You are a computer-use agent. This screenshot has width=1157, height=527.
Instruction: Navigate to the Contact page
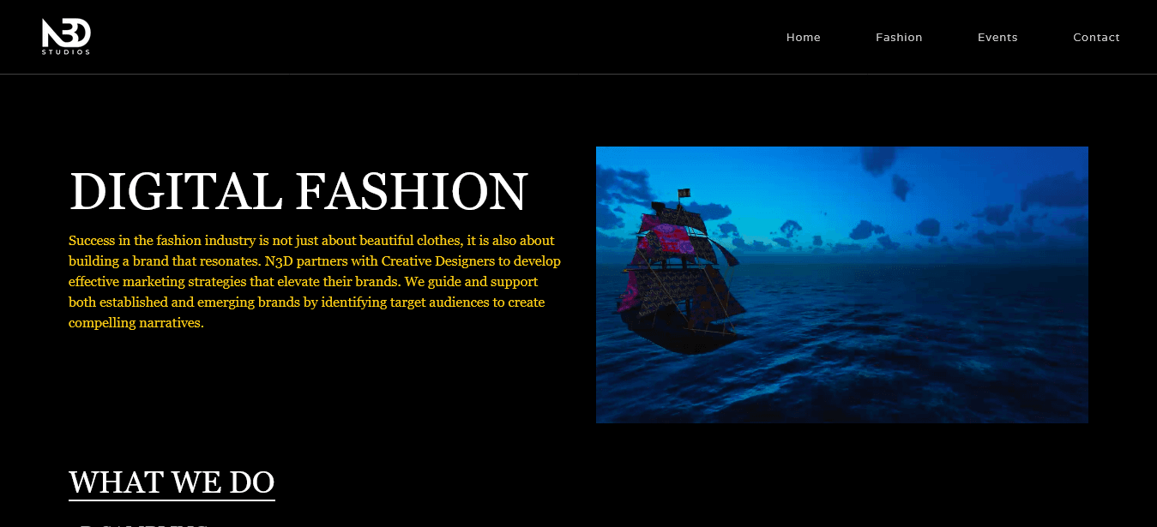(x=1096, y=37)
